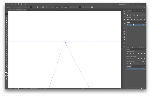Open the workspace switcher dropdown
This screenshot has height=96, width=151.
tap(124, 4)
